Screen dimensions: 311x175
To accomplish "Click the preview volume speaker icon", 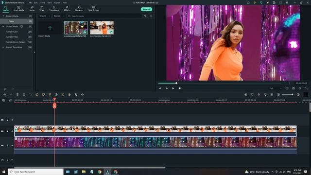I will [x=300, y=88].
